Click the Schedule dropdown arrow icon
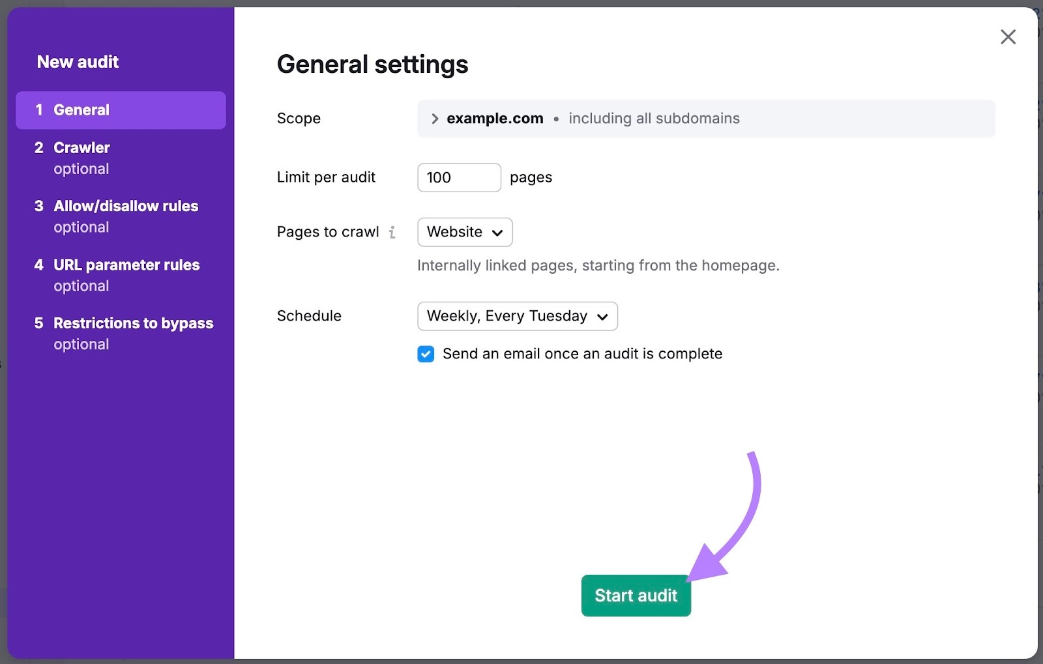Viewport: 1043px width, 664px height. tap(602, 316)
